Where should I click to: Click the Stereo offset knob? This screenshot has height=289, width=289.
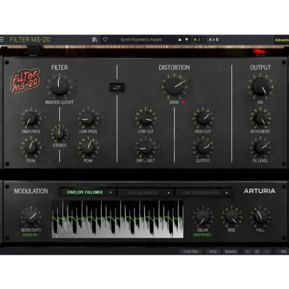click(x=59, y=133)
